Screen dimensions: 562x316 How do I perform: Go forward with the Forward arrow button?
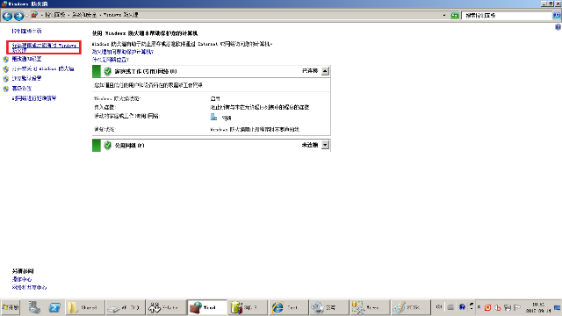pyautogui.click(x=18, y=16)
